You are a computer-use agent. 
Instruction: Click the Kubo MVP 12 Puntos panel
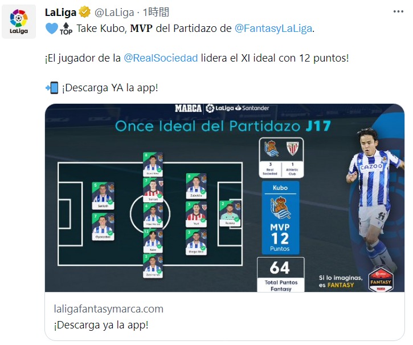click(x=280, y=217)
